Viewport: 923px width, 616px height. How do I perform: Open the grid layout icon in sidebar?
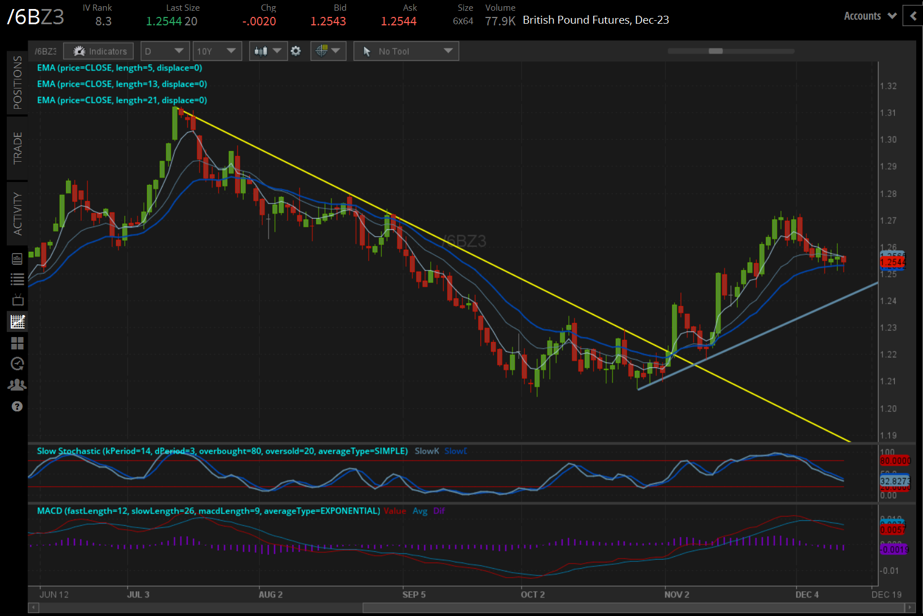[x=17, y=343]
